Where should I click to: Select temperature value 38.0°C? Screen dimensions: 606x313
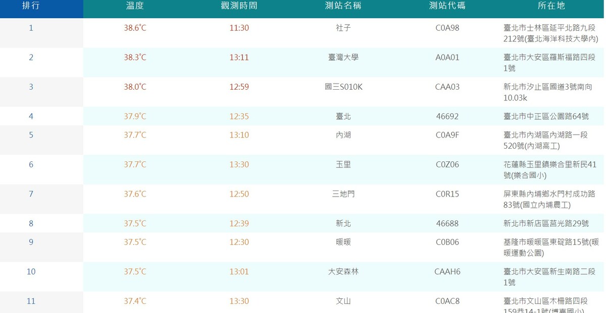(135, 87)
